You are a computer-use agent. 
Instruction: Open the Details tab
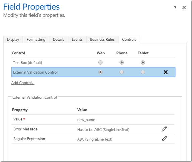59,39
